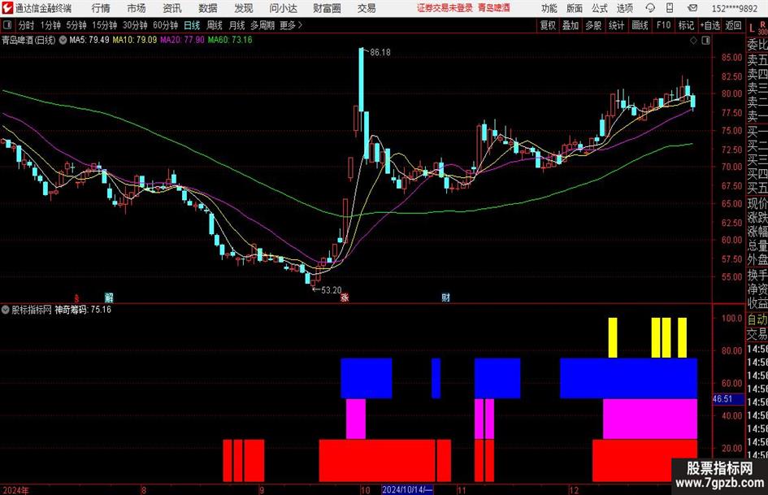Click the MA60: 73.16 indicator value
This screenshot has width=768, height=495.
pos(230,40)
